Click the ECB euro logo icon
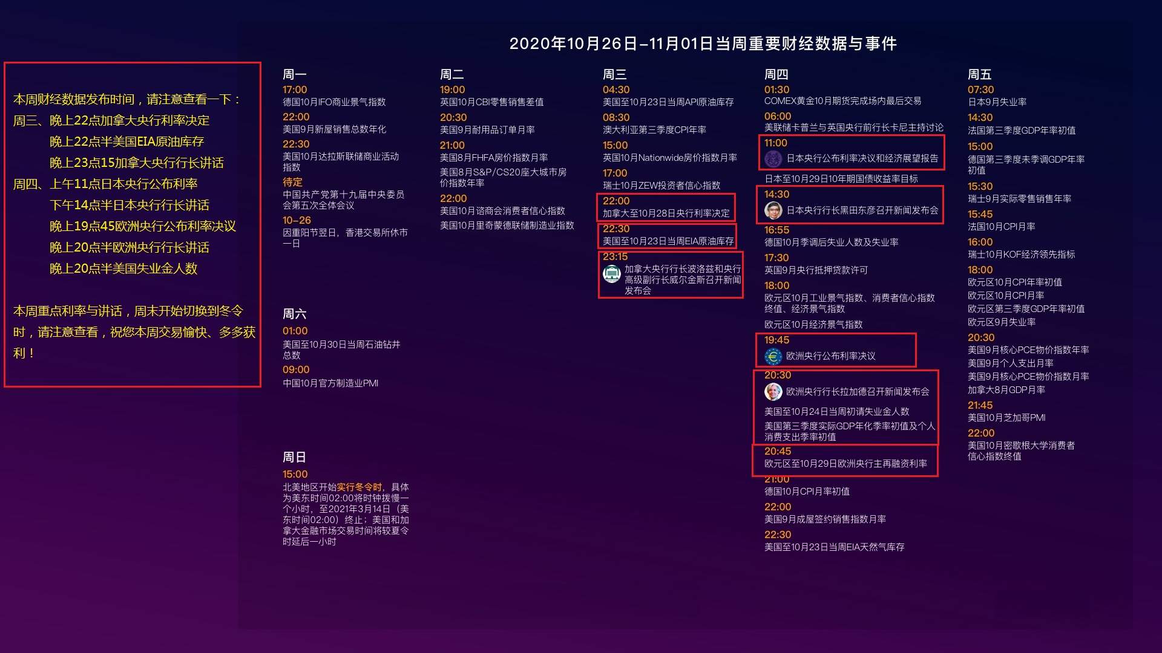The height and width of the screenshot is (653, 1162). pos(773,356)
